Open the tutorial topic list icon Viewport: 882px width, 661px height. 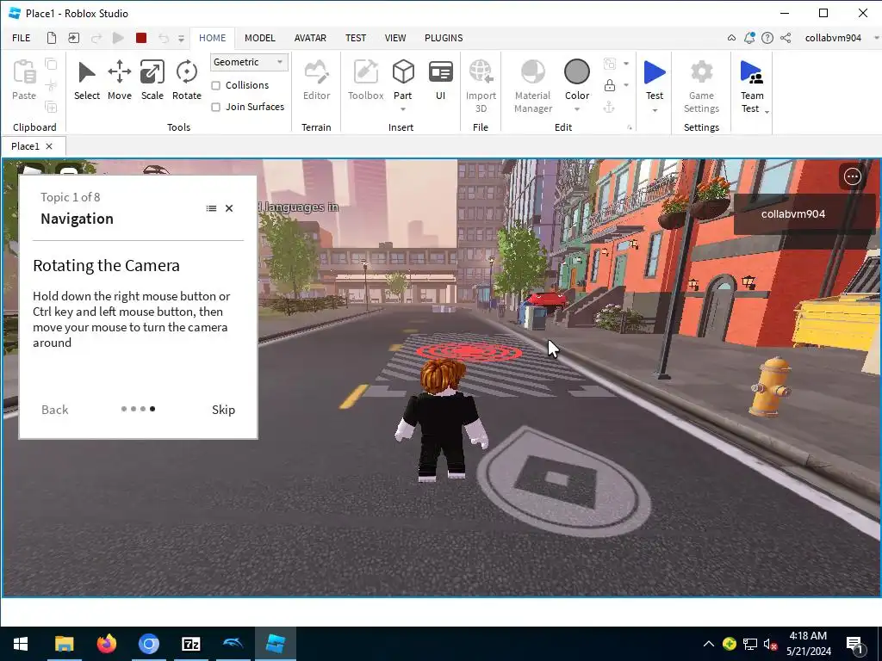(x=212, y=208)
